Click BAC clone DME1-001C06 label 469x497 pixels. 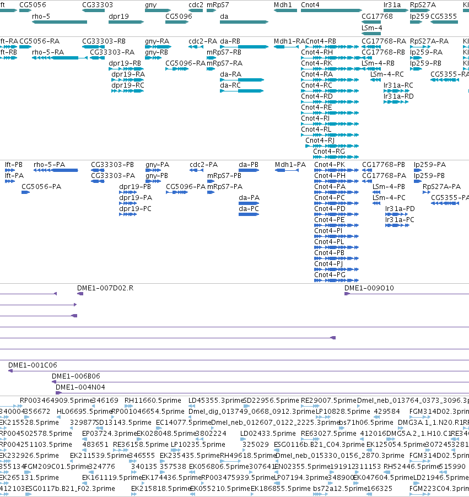(33, 365)
